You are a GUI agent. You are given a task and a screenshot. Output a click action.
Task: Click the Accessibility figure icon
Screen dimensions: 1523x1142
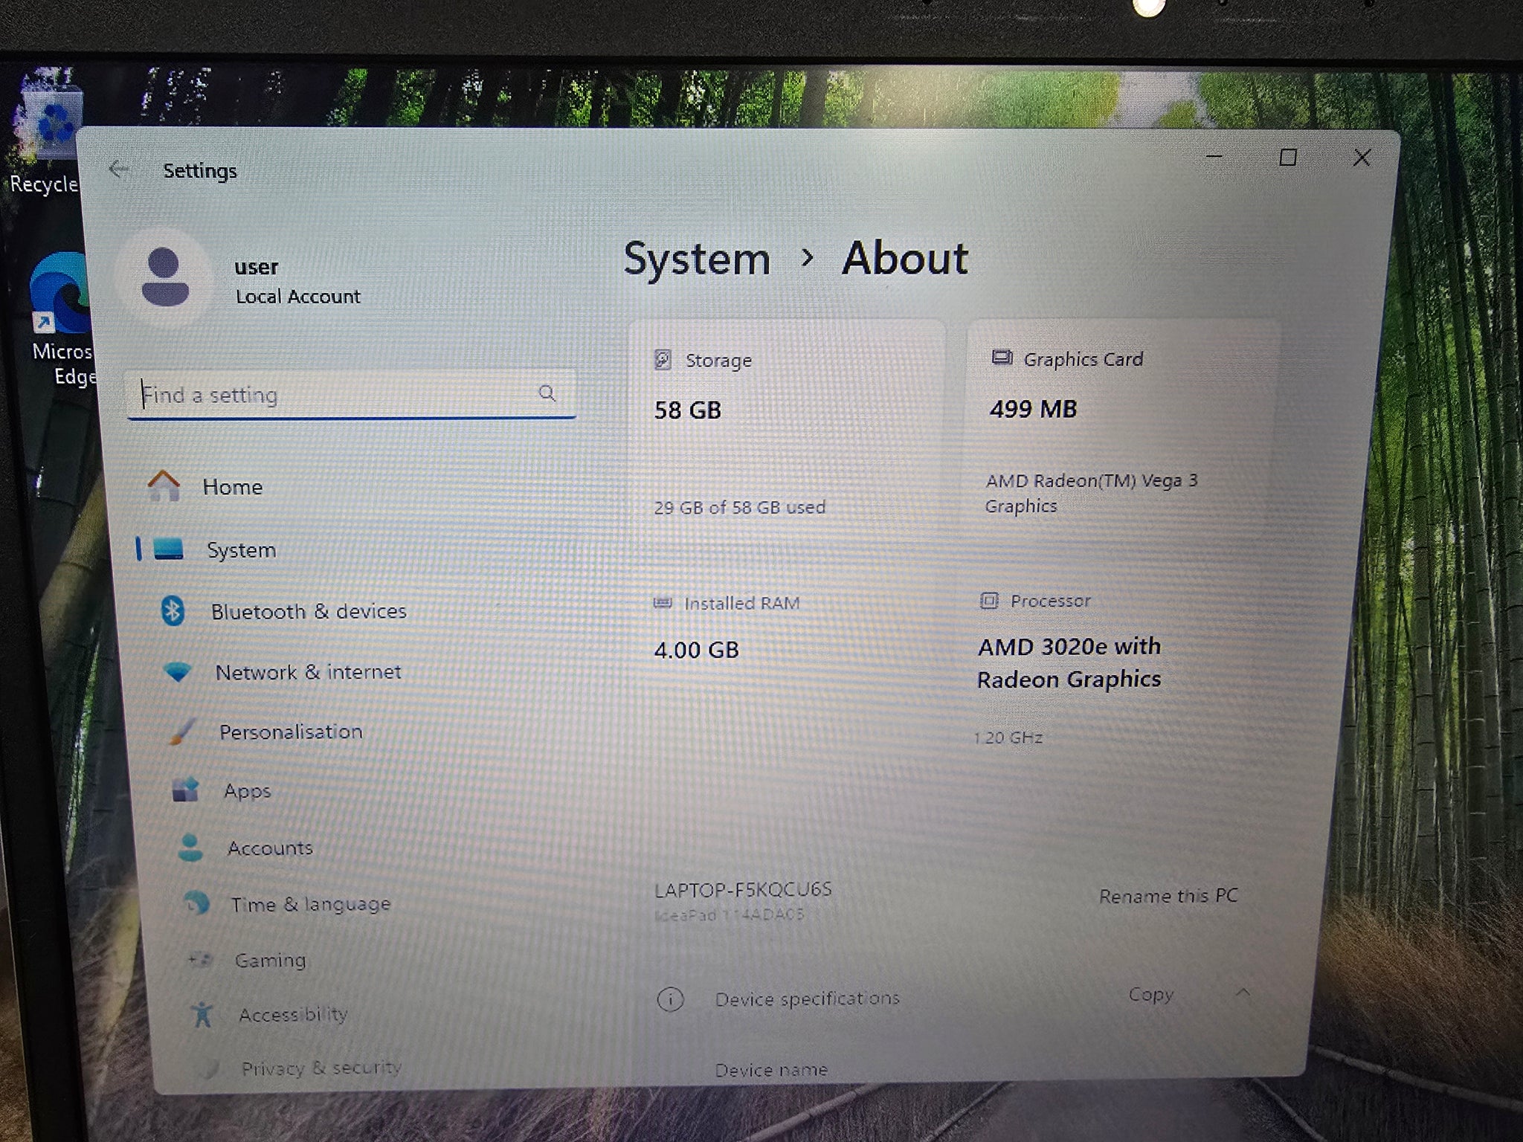(x=202, y=1014)
